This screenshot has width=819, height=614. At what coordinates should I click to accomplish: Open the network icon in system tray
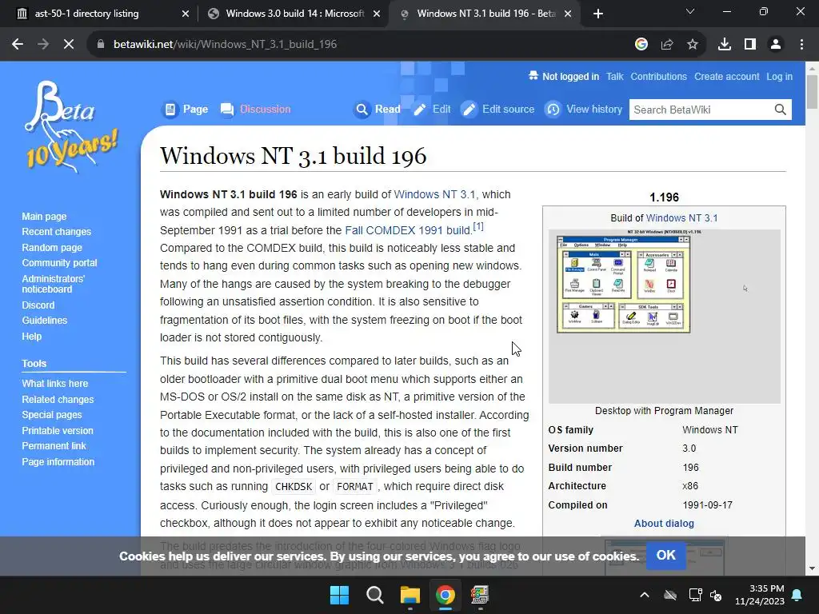point(695,595)
